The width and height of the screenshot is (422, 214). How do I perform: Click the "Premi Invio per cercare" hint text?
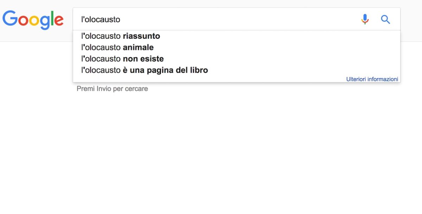[112, 89]
